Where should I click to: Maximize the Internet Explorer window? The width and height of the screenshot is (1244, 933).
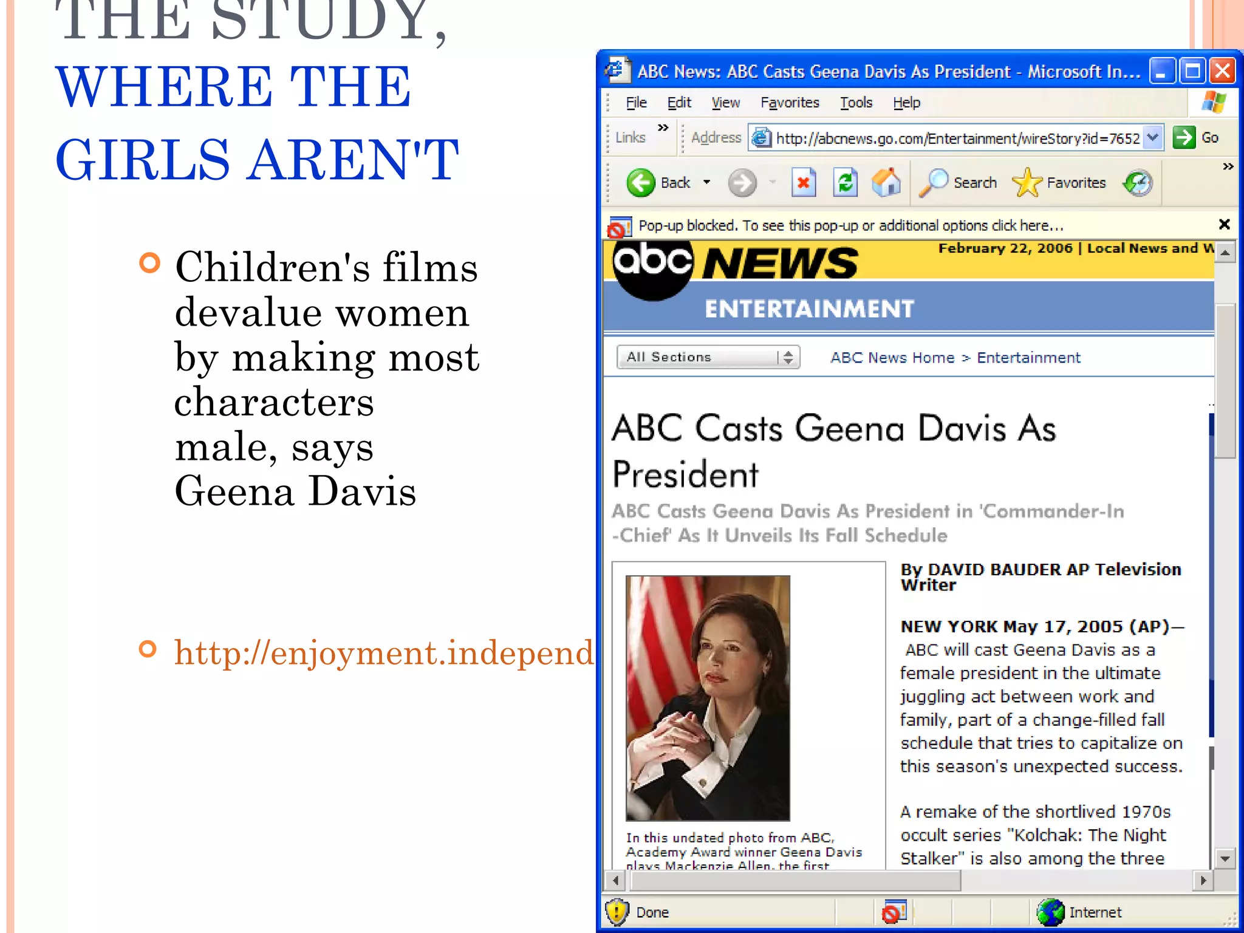click(x=1192, y=71)
